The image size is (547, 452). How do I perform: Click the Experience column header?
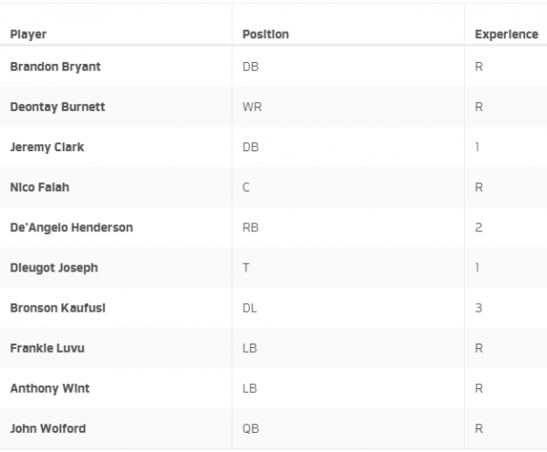(x=506, y=35)
